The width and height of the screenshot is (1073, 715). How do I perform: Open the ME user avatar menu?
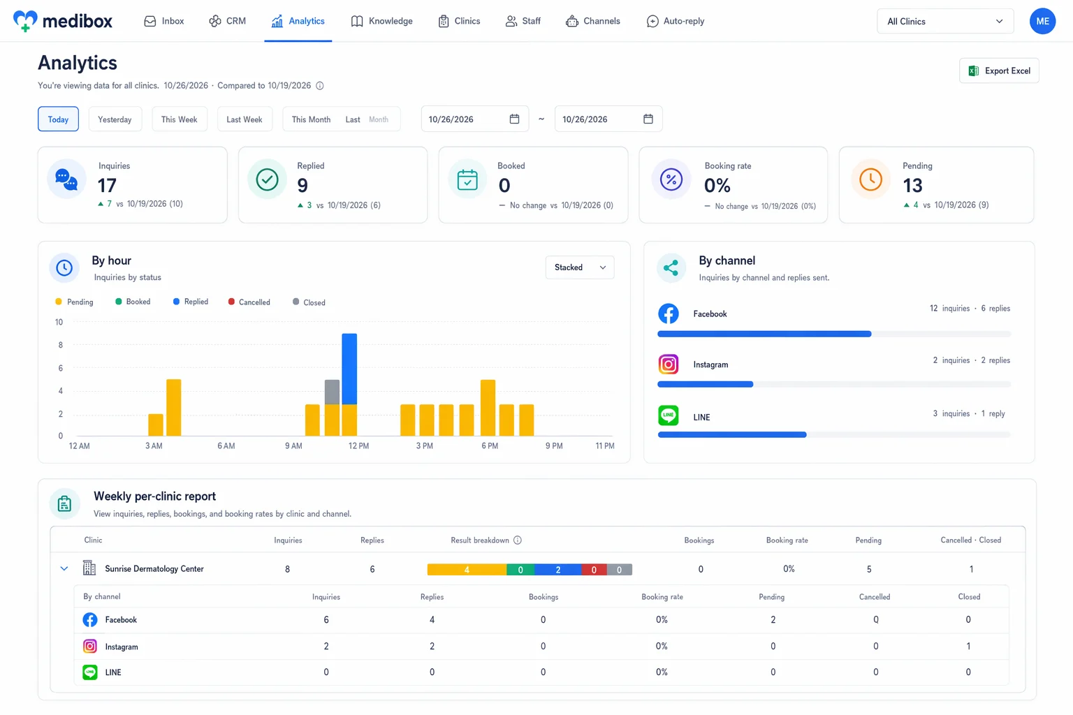[x=1042, y=21]
